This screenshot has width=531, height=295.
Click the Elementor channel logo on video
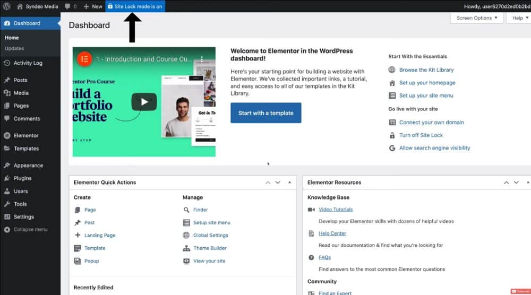point(84,59)
